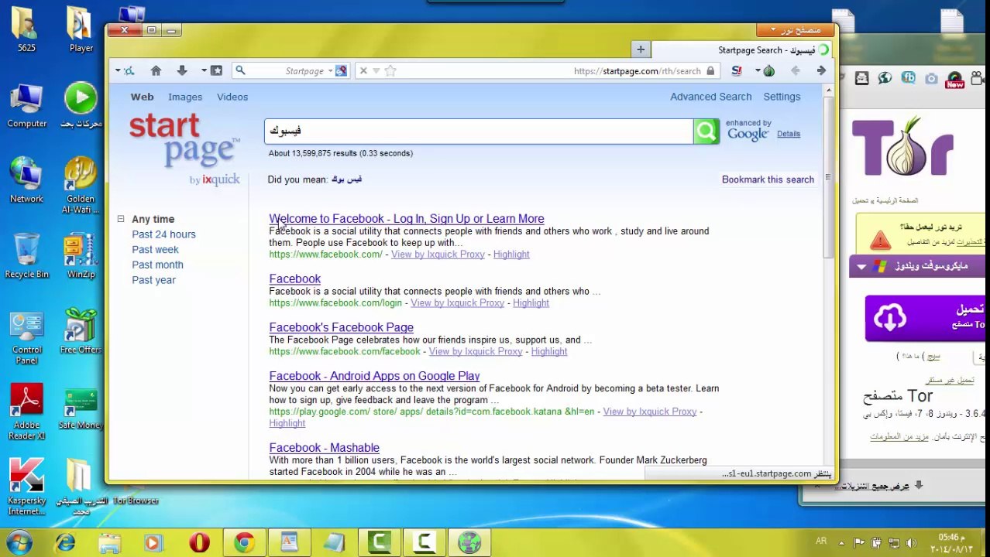990x557 pixels.
Task: Click the AR language indicator in the taskbar
Action: click(821, 542)
